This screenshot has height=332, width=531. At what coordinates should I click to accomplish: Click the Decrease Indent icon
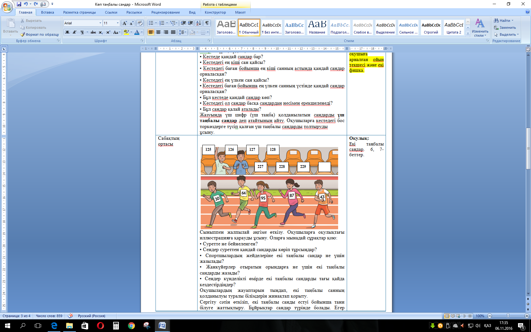183,23
